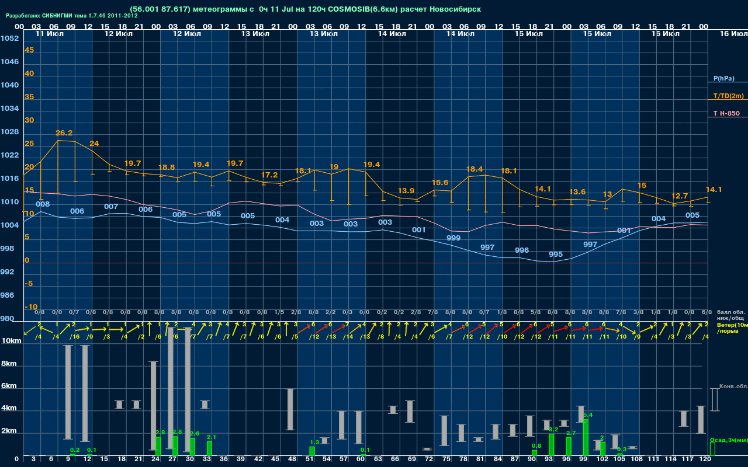Click the '2km' height axis label
Image resolution: width=748 pixels, height=467 pixels.
pyautogui.click(x=11, y=432)
